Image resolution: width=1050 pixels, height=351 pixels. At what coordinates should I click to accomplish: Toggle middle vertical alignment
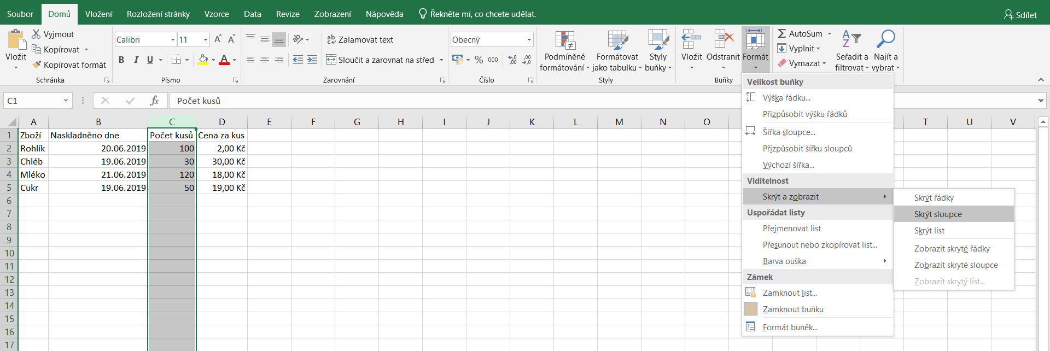265,39
